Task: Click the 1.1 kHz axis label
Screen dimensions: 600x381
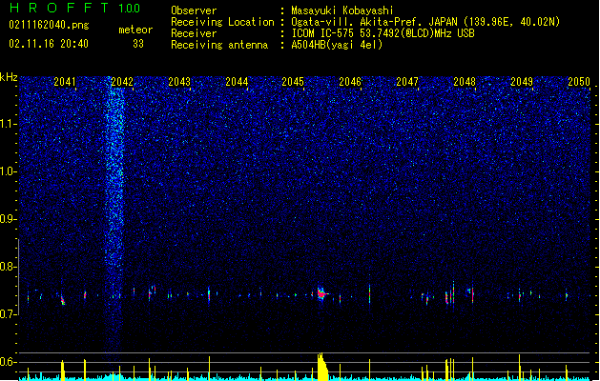Action: pyautogui.click(x=8, y=124)
